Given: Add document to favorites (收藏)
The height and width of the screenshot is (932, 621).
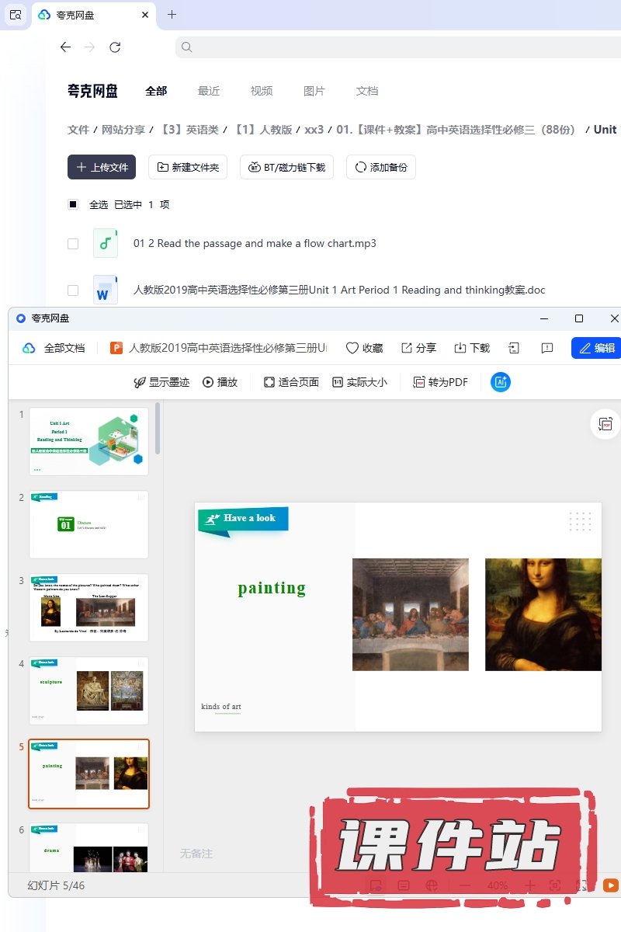Looking at the screenshot, I should point(364,348).
